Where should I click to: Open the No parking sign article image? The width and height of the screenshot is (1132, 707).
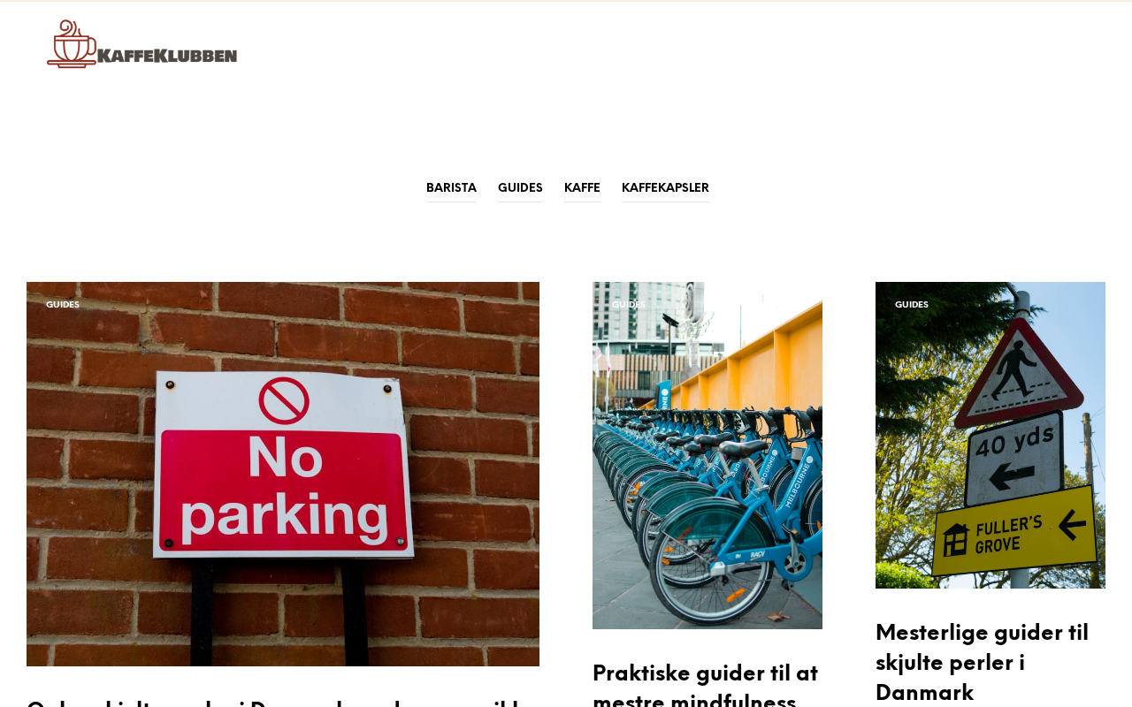pos(283,474)
